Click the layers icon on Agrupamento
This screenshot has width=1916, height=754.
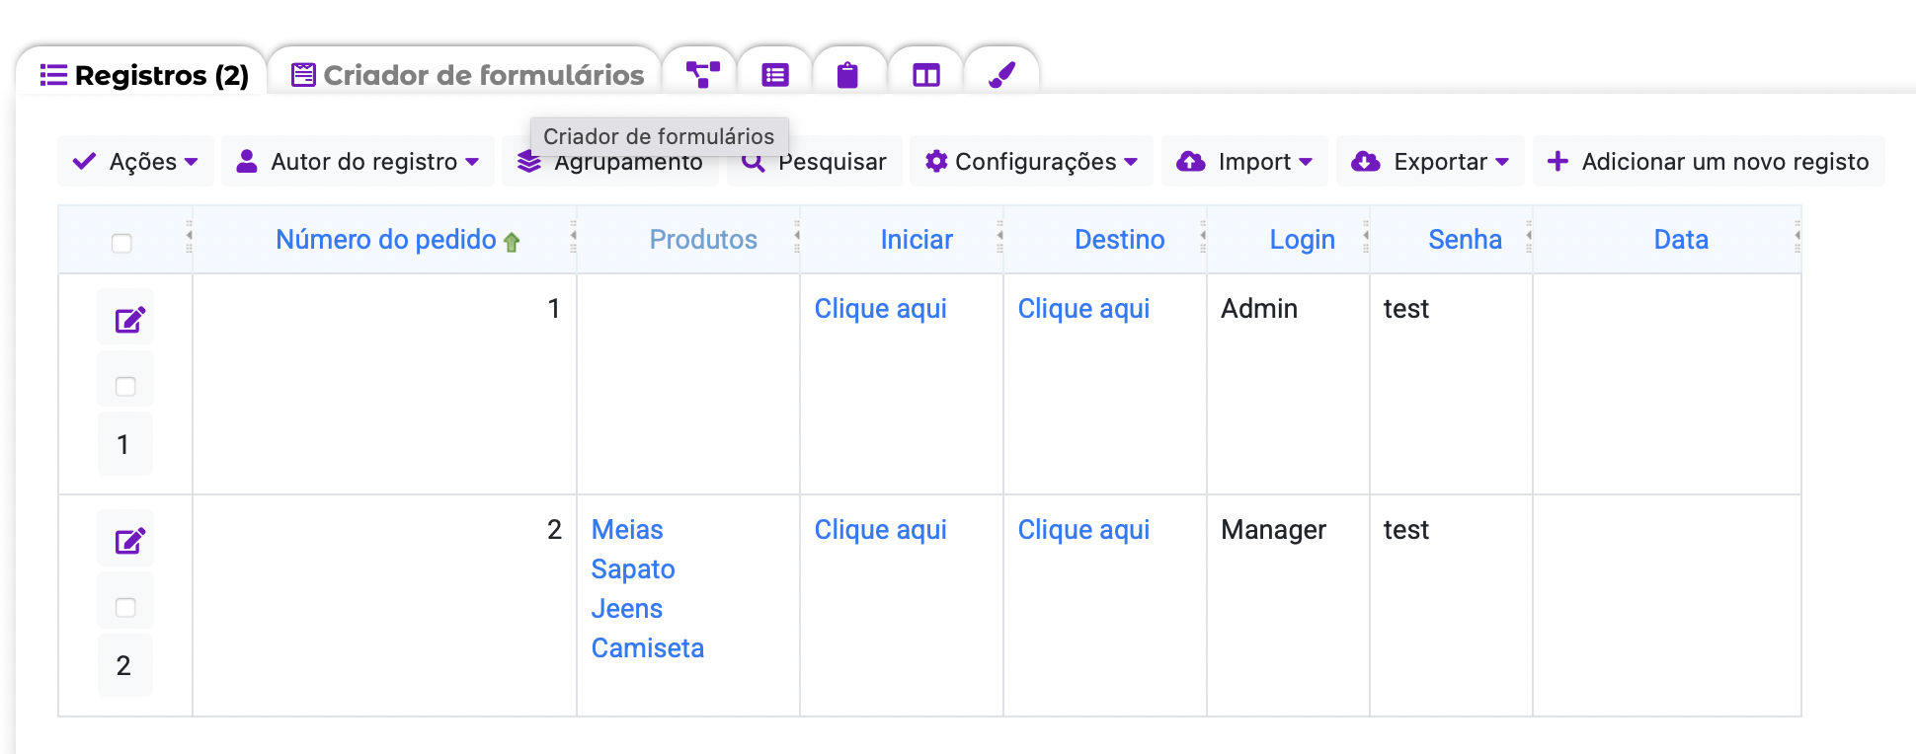529,161
